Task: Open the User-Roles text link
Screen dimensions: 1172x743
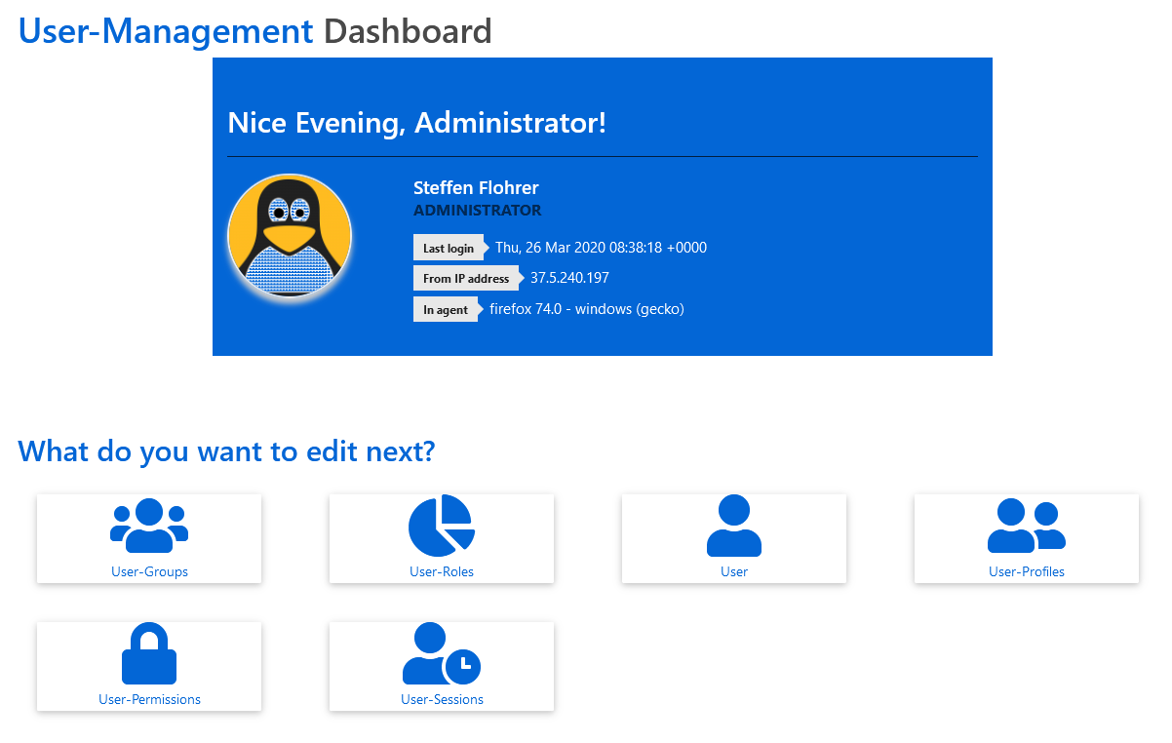Action: click(x=442, y=571)
